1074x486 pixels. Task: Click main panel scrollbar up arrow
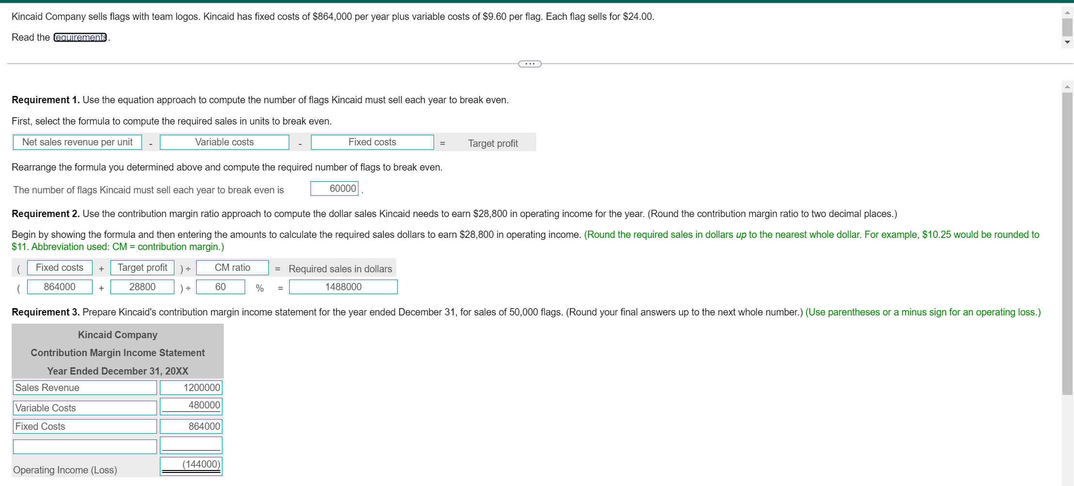(1067, 87)
